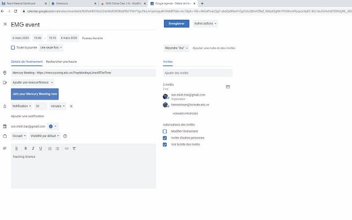Click the notification value 30 field
The width and height of the screenshot is (352, 220).
point(41,106)
